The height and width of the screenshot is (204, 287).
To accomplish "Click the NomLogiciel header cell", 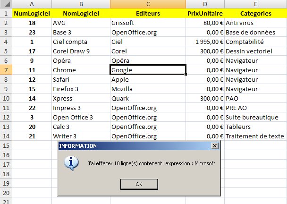I will coord(81,13).
